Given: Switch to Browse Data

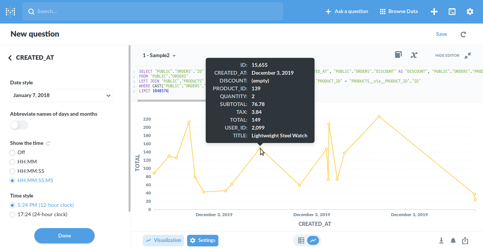Looking at the screenshot, I should coord(399,11).
